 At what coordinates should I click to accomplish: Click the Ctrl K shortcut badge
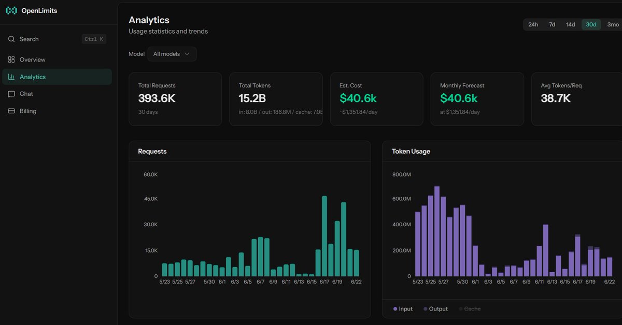point(94,39)
